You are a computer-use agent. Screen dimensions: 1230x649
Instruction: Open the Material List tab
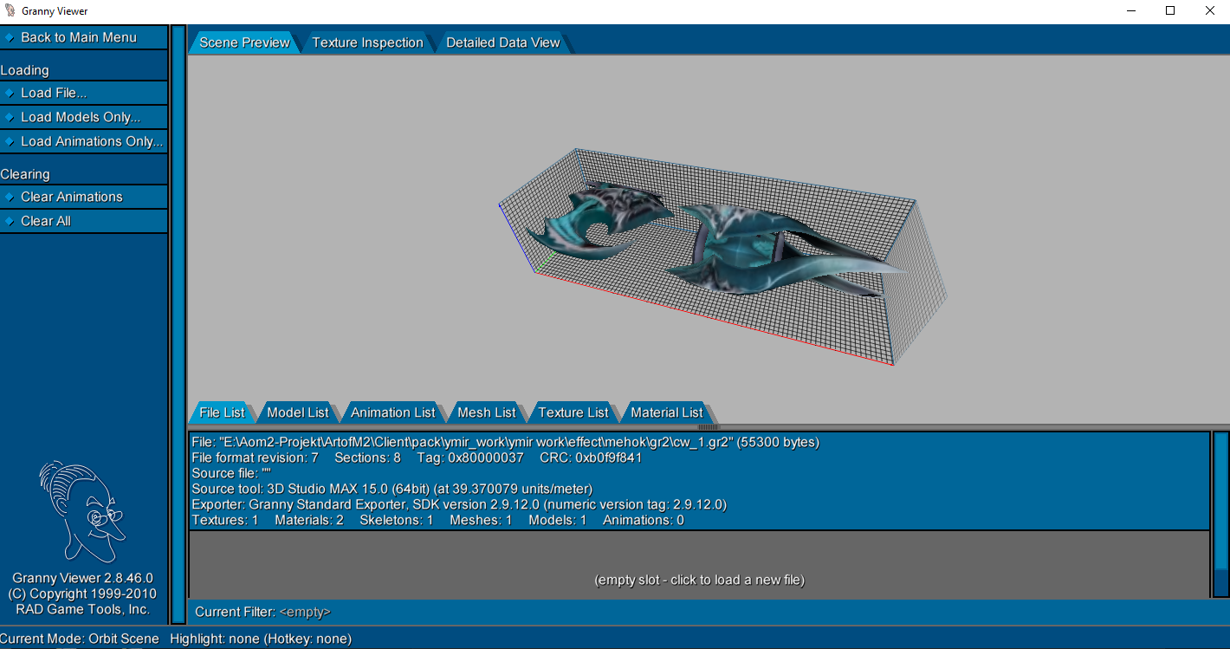[666, 412]
